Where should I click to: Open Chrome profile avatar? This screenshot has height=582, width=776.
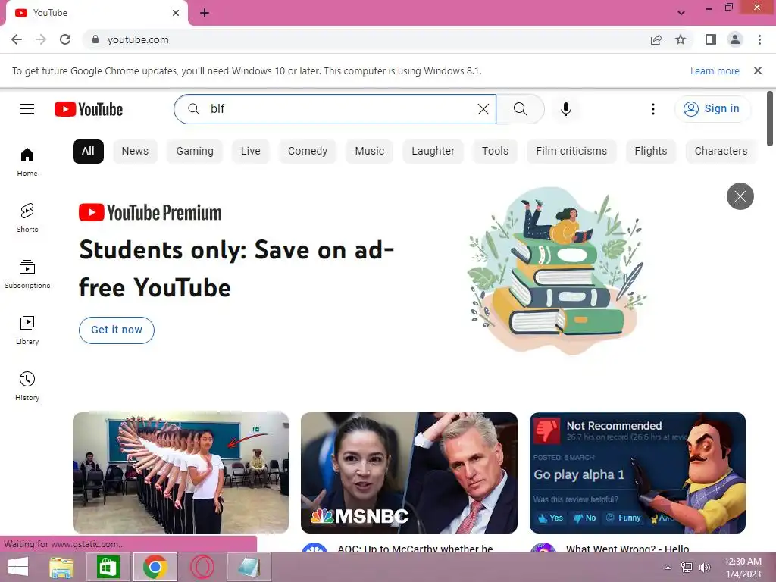pos(735,39)
